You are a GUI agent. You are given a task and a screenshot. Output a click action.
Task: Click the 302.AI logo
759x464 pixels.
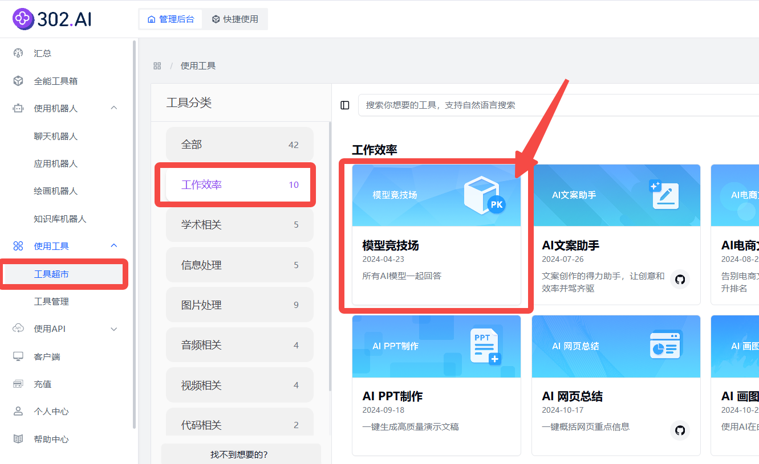pyautogui.click(x=52, y=19)
